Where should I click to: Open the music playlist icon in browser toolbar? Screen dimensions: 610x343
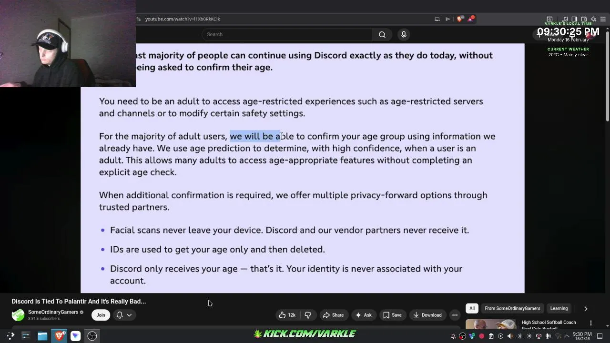point(565,19)
